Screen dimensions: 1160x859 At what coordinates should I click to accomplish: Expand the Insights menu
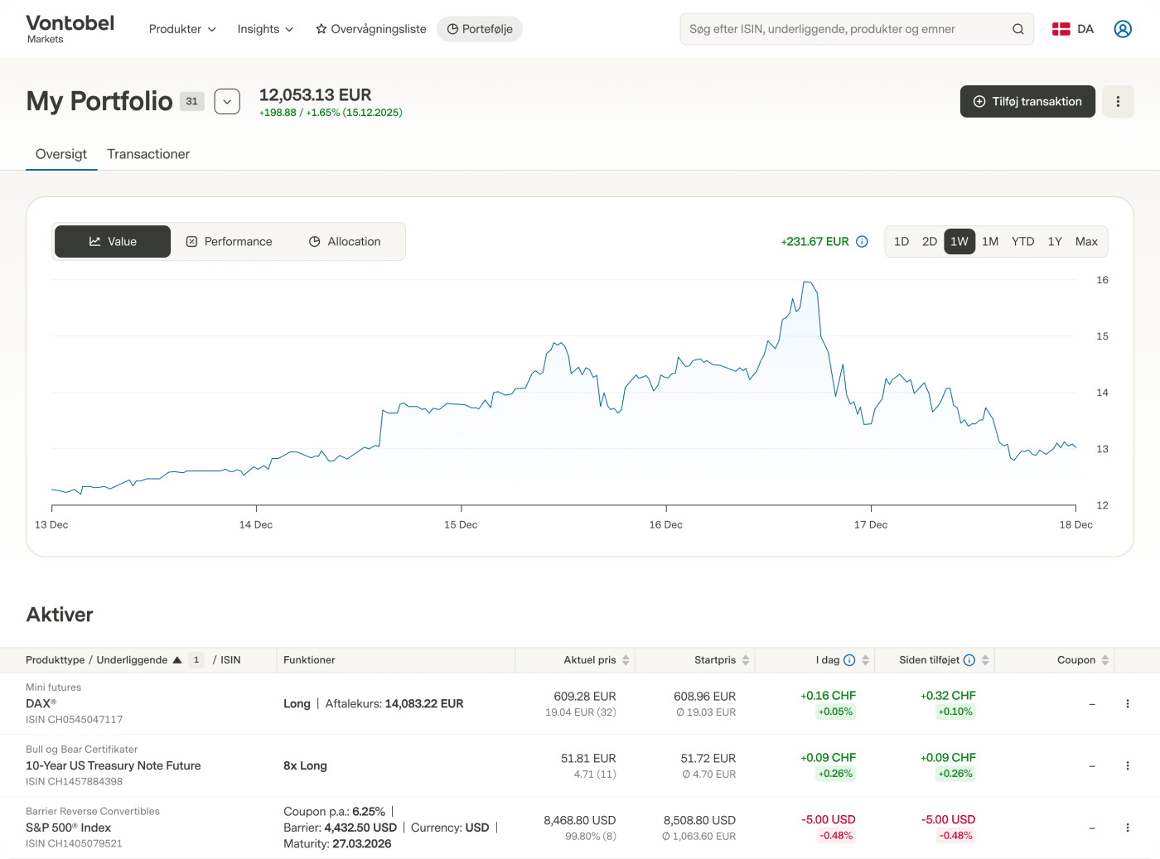[265, 29]
